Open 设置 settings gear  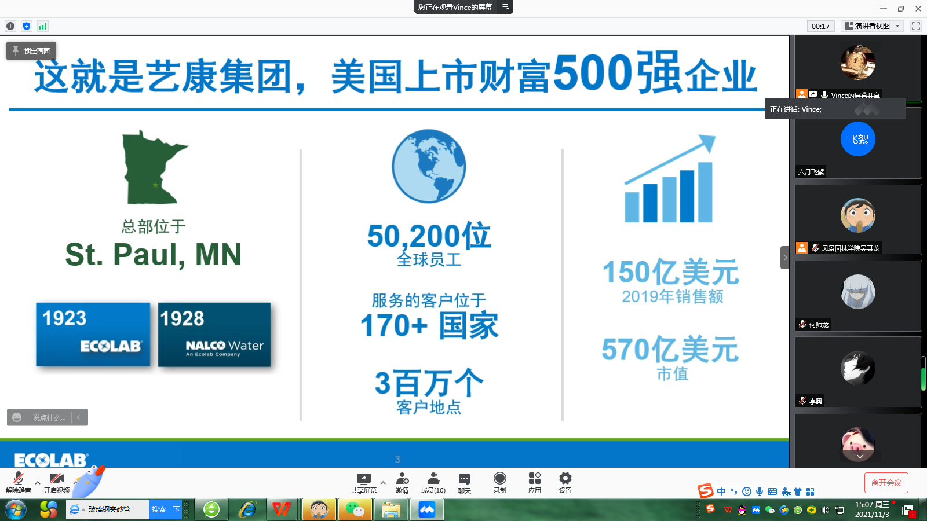[565, 482]
